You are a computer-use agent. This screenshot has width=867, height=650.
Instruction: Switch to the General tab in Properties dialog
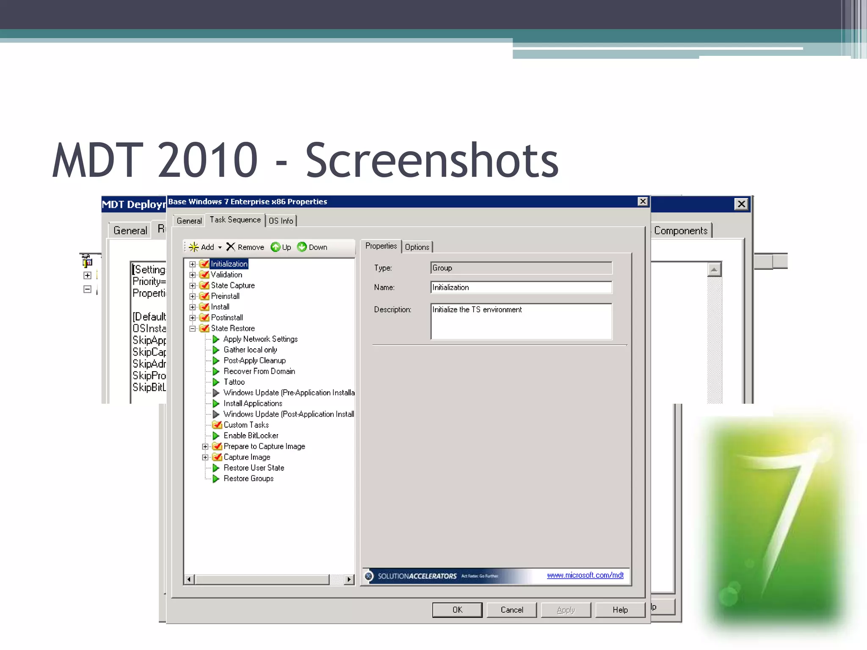tap(189, 221)
